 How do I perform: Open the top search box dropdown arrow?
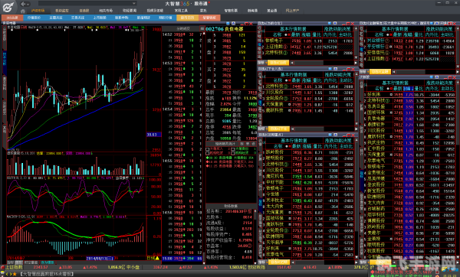(x=133, y=4)
